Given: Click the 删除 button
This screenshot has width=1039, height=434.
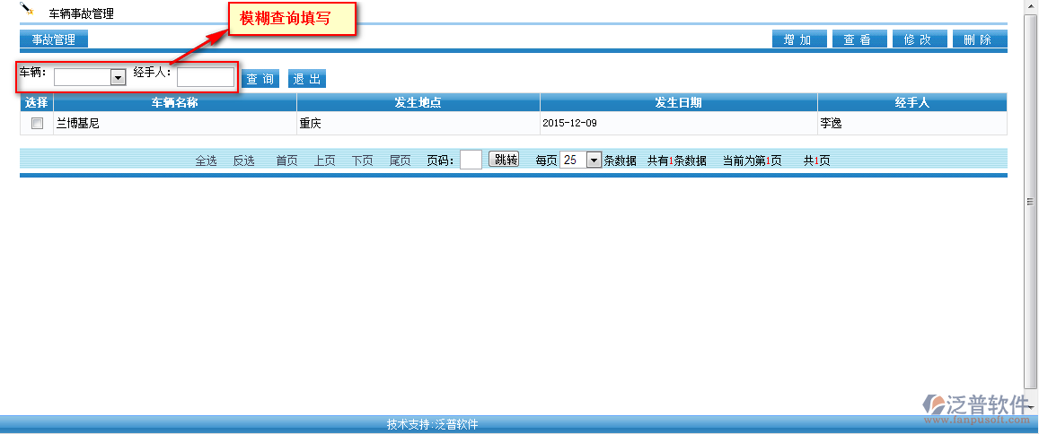Looking at the screenshot, I should pos(980,39).
